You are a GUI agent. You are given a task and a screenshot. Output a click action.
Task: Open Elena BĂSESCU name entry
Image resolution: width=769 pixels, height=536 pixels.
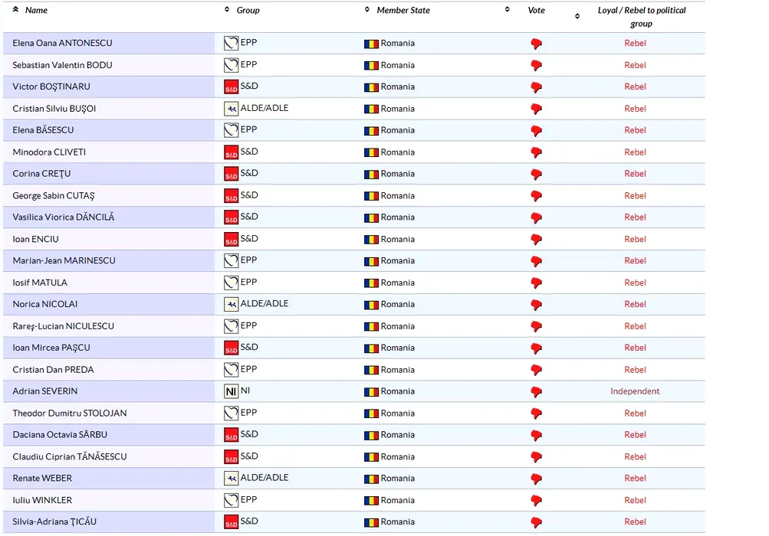(x=43, y=130)
